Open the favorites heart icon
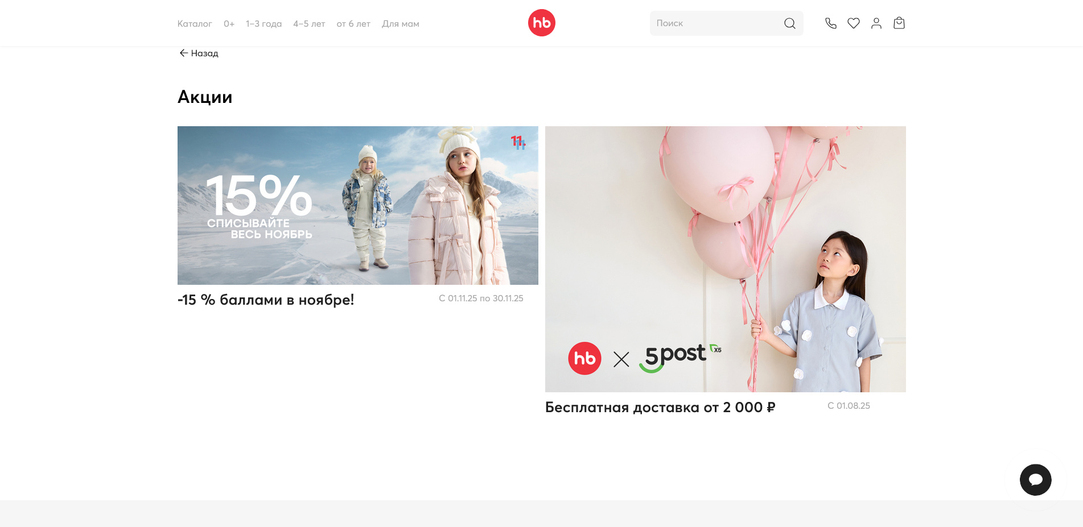Image resolution: width=1083 pixels, height=527 pixels. (854, 23)
